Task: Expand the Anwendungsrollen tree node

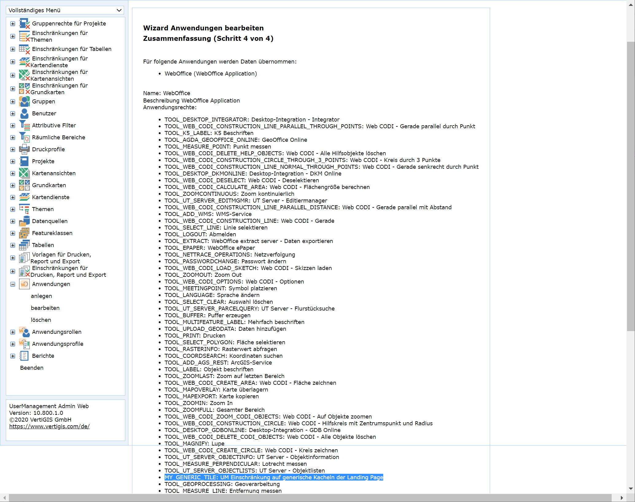Action: (x=13, y=332)
